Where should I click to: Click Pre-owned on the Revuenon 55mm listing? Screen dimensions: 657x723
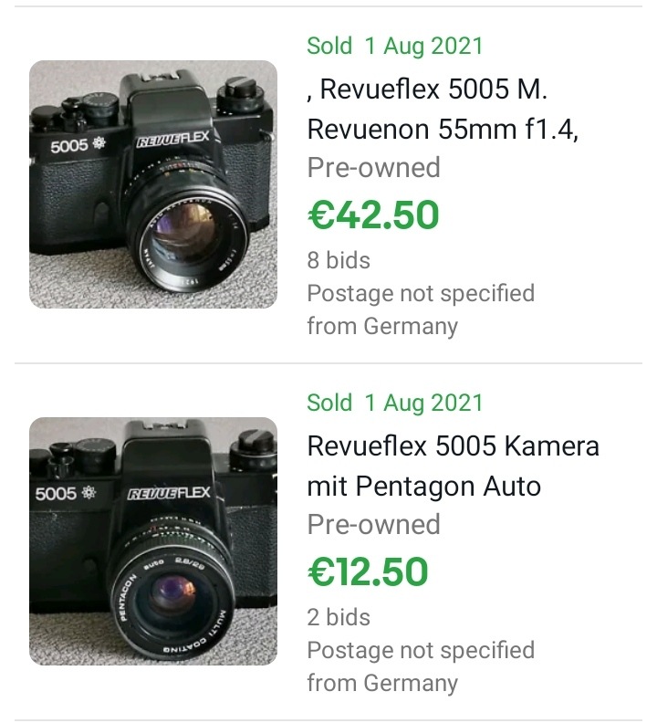pyautogui.click(x=373, y=167)
